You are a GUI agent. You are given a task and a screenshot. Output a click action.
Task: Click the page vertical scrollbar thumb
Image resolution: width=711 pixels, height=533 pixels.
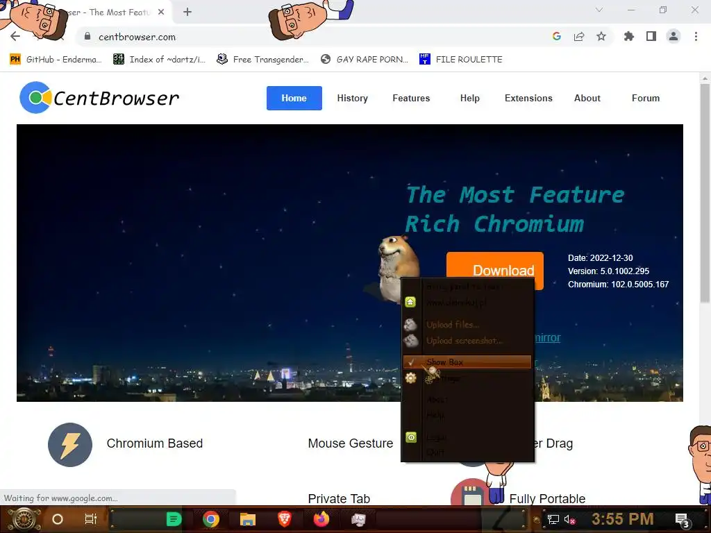[705, 193]
